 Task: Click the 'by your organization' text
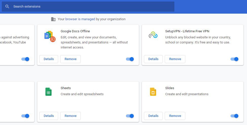[x=111, y=19]
